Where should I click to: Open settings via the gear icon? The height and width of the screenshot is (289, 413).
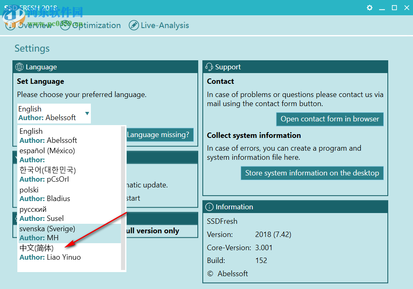click(x=370, y=8)
